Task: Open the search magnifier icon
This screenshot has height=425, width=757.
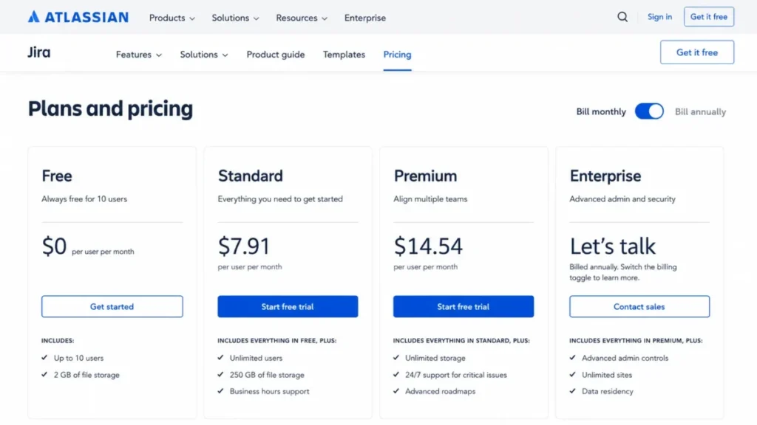Action: tap(622, 17)
